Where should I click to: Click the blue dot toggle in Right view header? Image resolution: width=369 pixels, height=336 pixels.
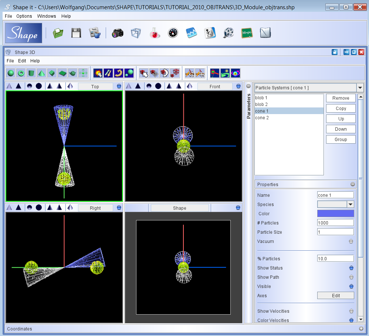coord(119,208)
